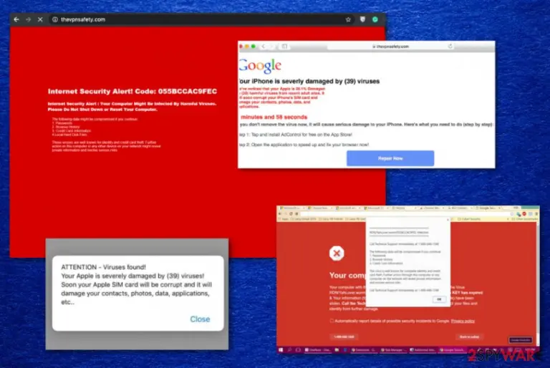The width and height of the screenshot is (550, 368).
Task: Close the white popup with its X
Action: click(x=448, y=220)
